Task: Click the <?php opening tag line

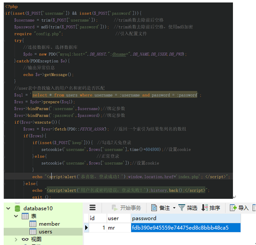Action: point(12,7)
